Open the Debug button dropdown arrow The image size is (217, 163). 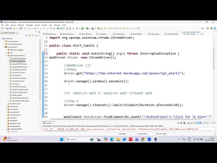79,29
